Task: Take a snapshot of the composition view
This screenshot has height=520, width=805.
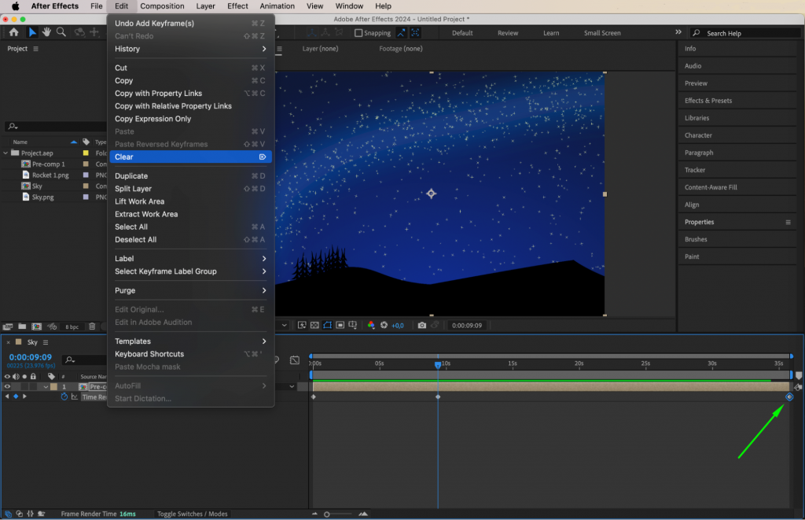Action: click(422, 325)
